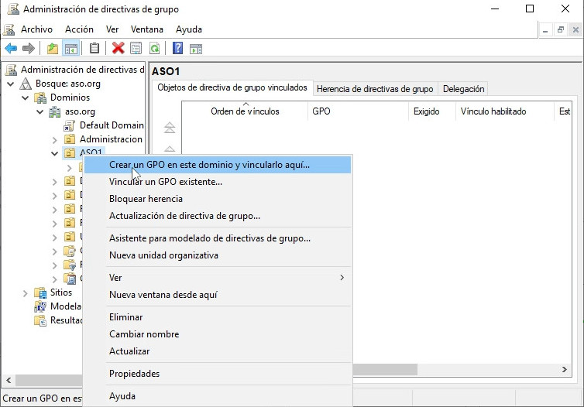Screen dimensions: 584x407
Task: Expand the Administracion organizational unit
Action: (x=54, y=139)
